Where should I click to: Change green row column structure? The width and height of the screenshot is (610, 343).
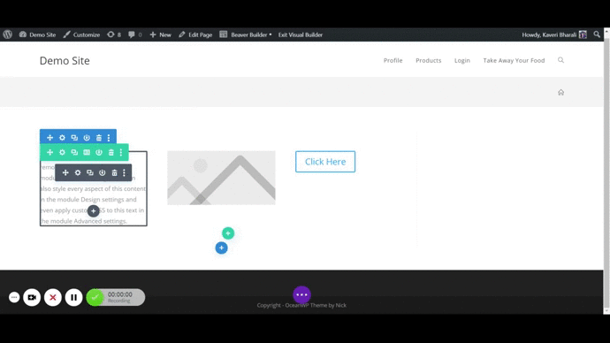(87, 152)
